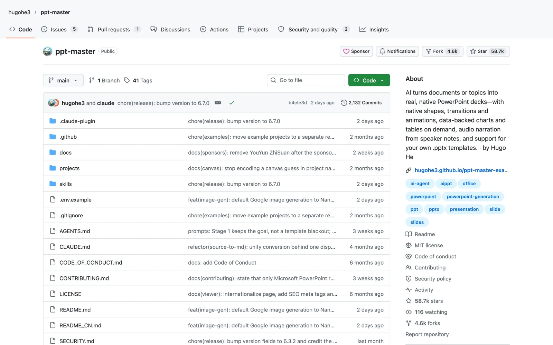553x345 pixels.
Task: Open the skills folder
Action: (x=66, y=184)
